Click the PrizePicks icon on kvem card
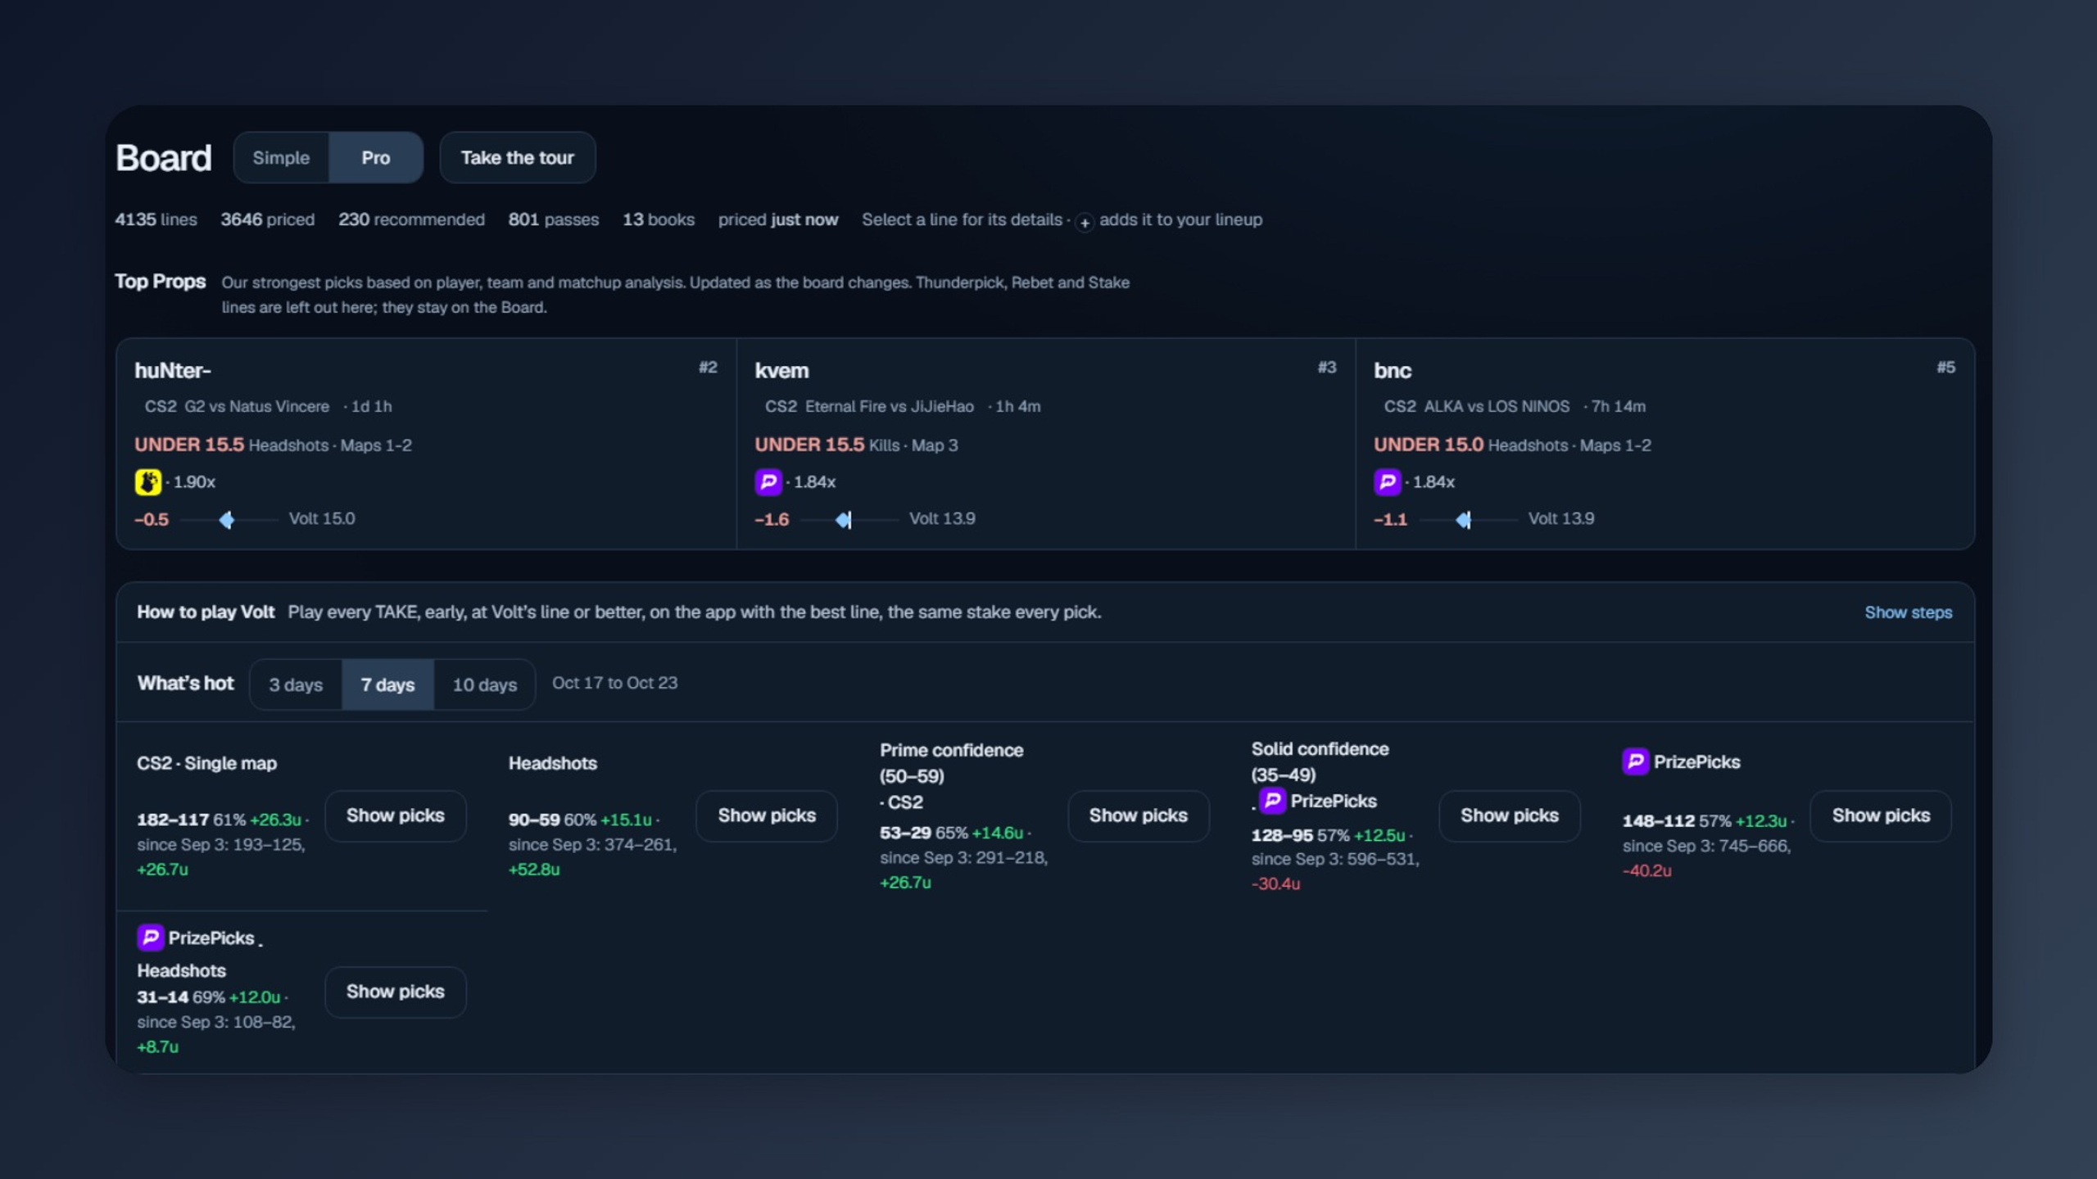 [x=768, y=481]
